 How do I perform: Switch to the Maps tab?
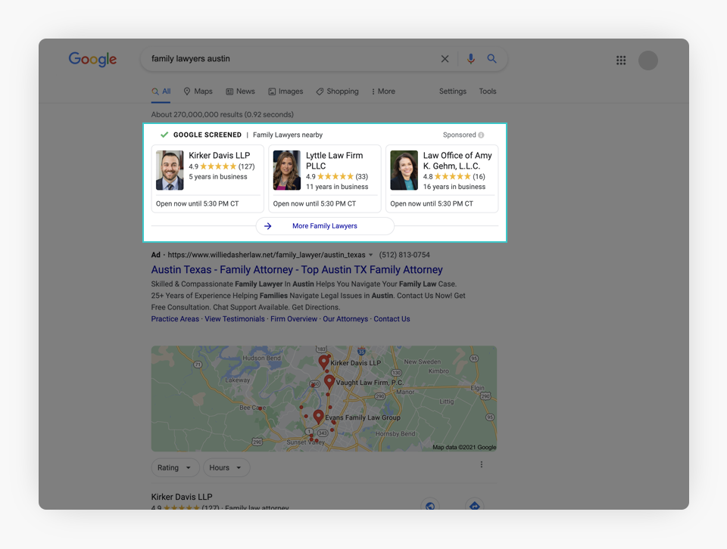click(198, 91)
